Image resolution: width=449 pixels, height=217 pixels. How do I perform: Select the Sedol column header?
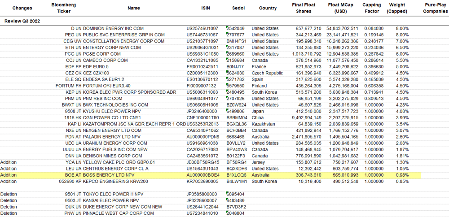pyautogui.click(x=238, y=8)
